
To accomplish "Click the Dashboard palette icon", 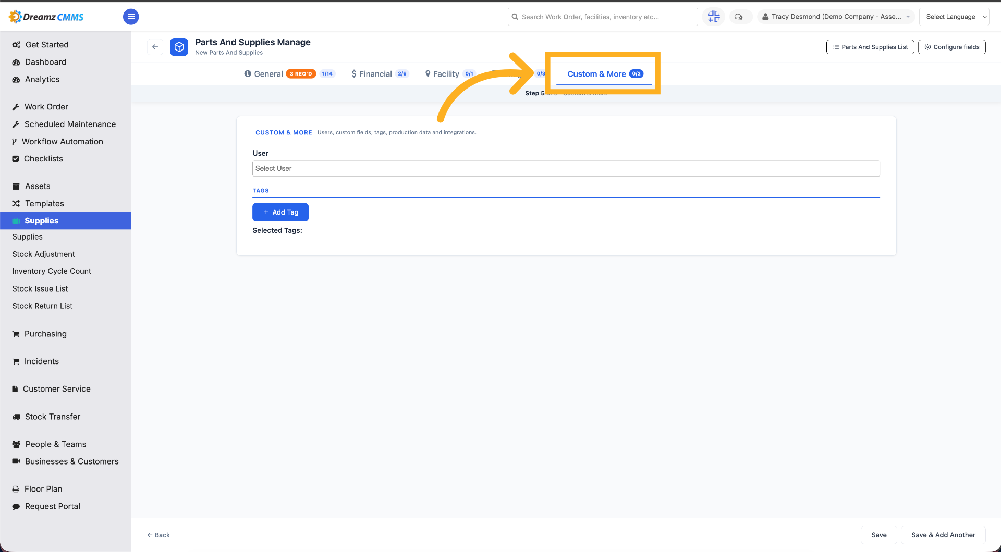I will pyautogui.click(x=16, y=62).
